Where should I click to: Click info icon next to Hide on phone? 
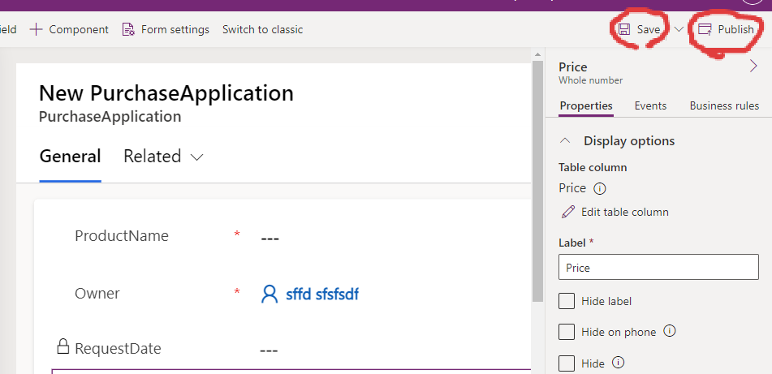[x=670, y=331]
